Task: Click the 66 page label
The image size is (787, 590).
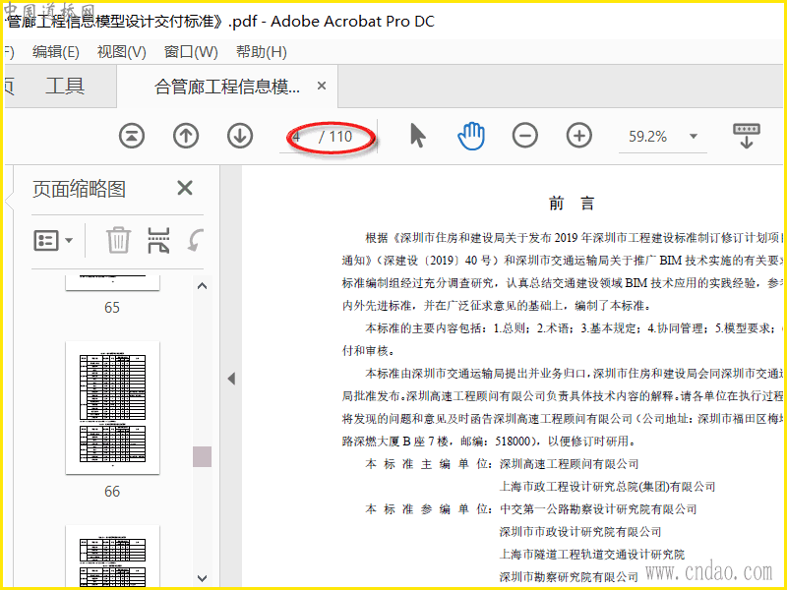Action: [x=112, y=491]
